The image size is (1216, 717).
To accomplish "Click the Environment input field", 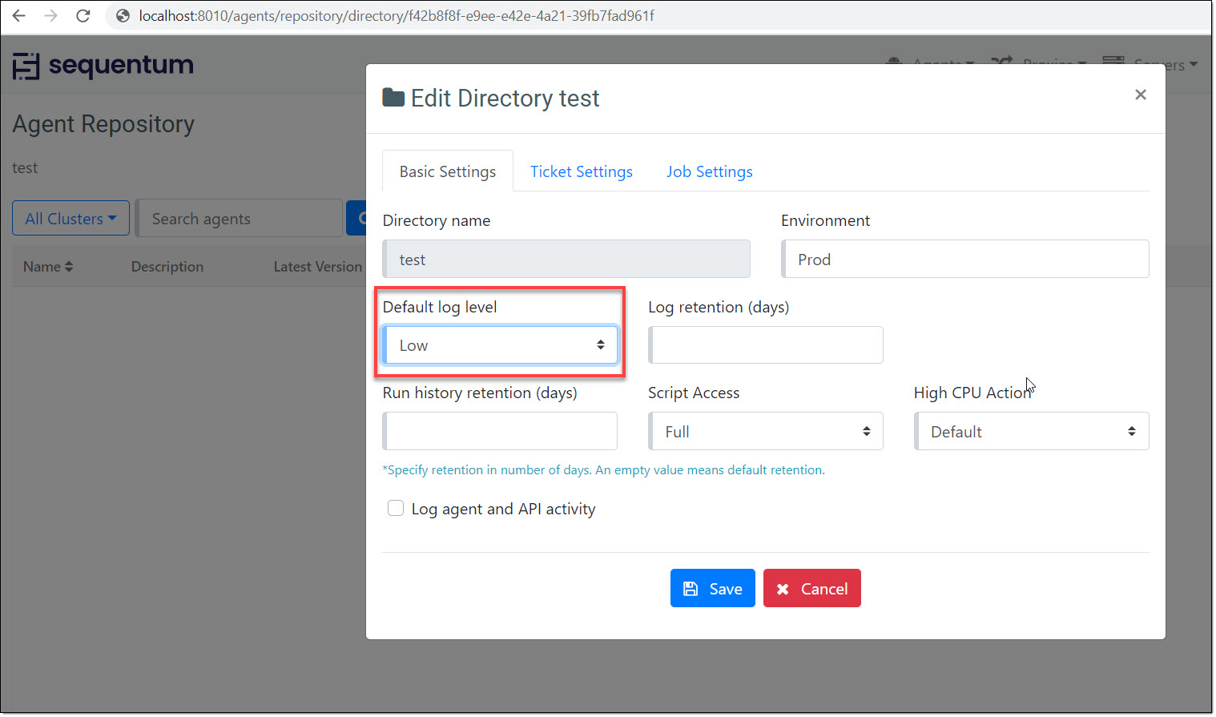I will (964, 260).
